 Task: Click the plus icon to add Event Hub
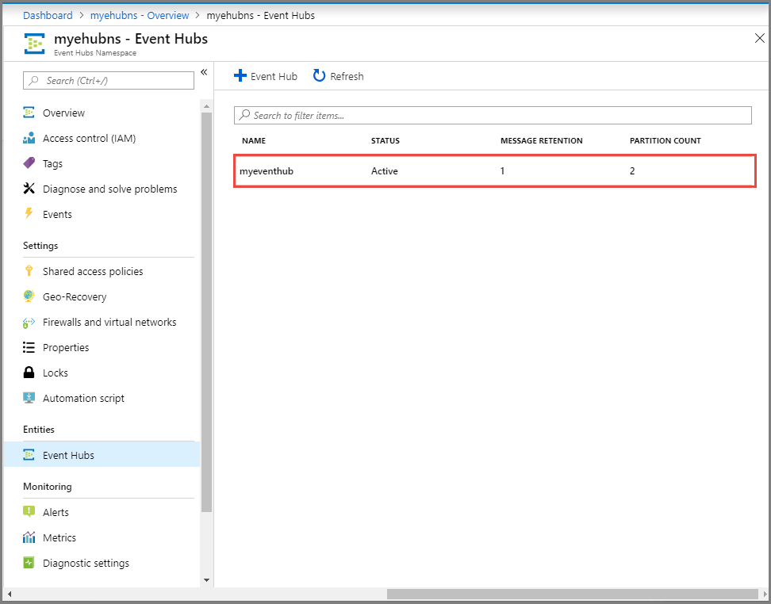pos(240,76)
